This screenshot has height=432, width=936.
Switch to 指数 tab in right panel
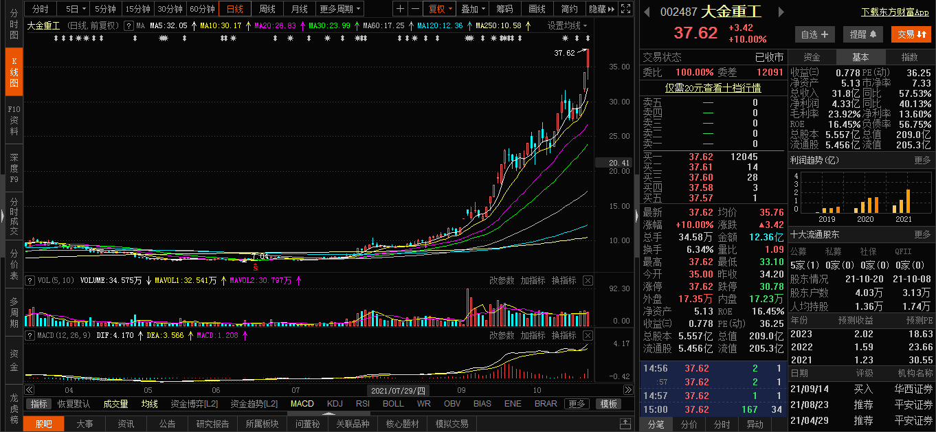coord(909,57)
